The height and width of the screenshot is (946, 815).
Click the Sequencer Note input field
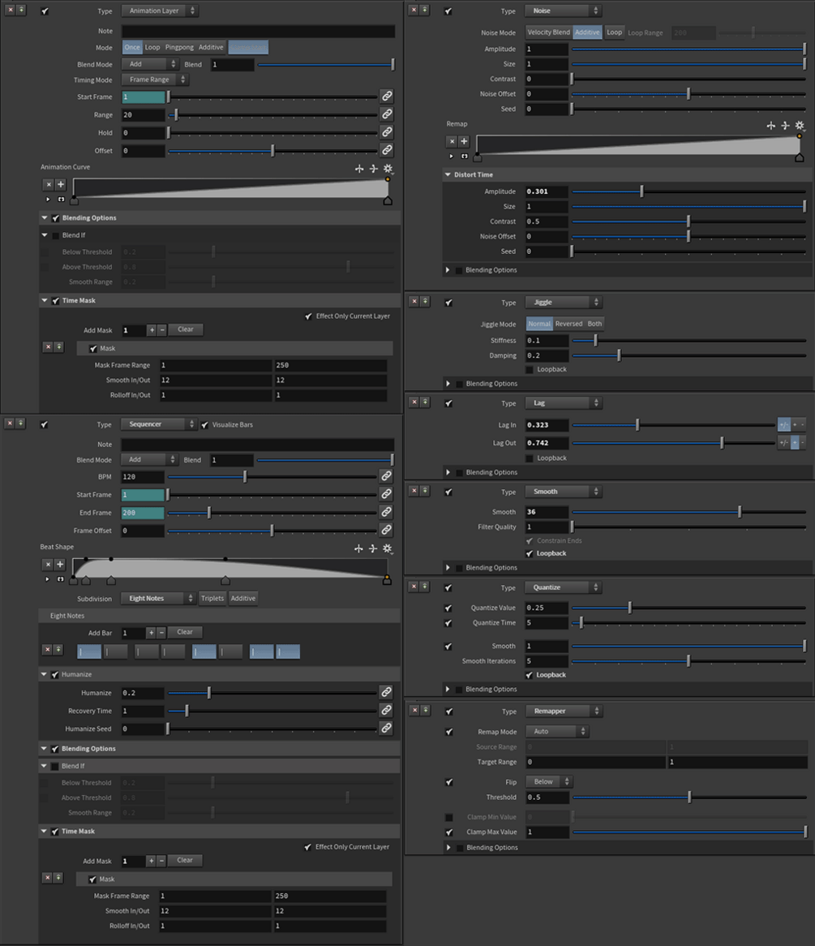pyautogui.click(x=258, y=444)
